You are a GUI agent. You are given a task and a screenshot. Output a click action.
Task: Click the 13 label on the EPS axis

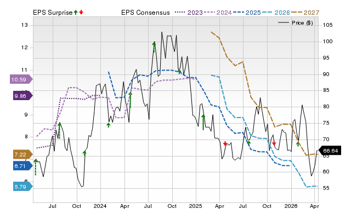(x=24, y=25)
